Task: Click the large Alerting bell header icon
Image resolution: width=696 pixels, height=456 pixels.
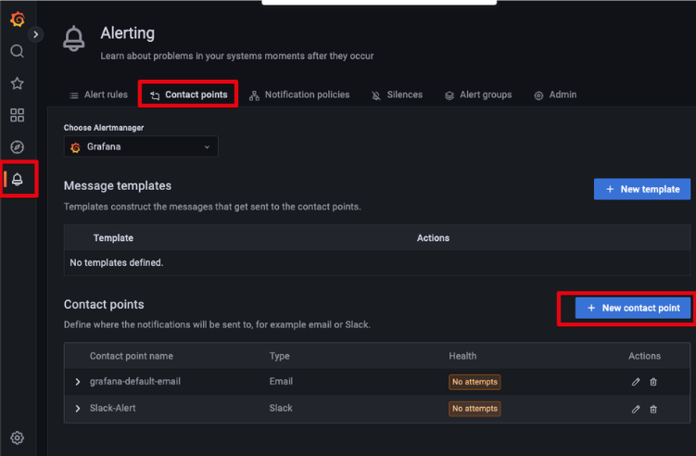Action: click(x=74, y=39)
